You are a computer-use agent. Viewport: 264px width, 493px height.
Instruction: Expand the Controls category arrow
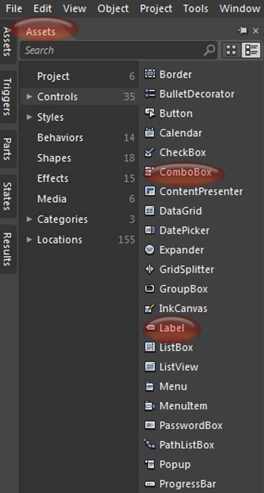[x=29, y=96]
